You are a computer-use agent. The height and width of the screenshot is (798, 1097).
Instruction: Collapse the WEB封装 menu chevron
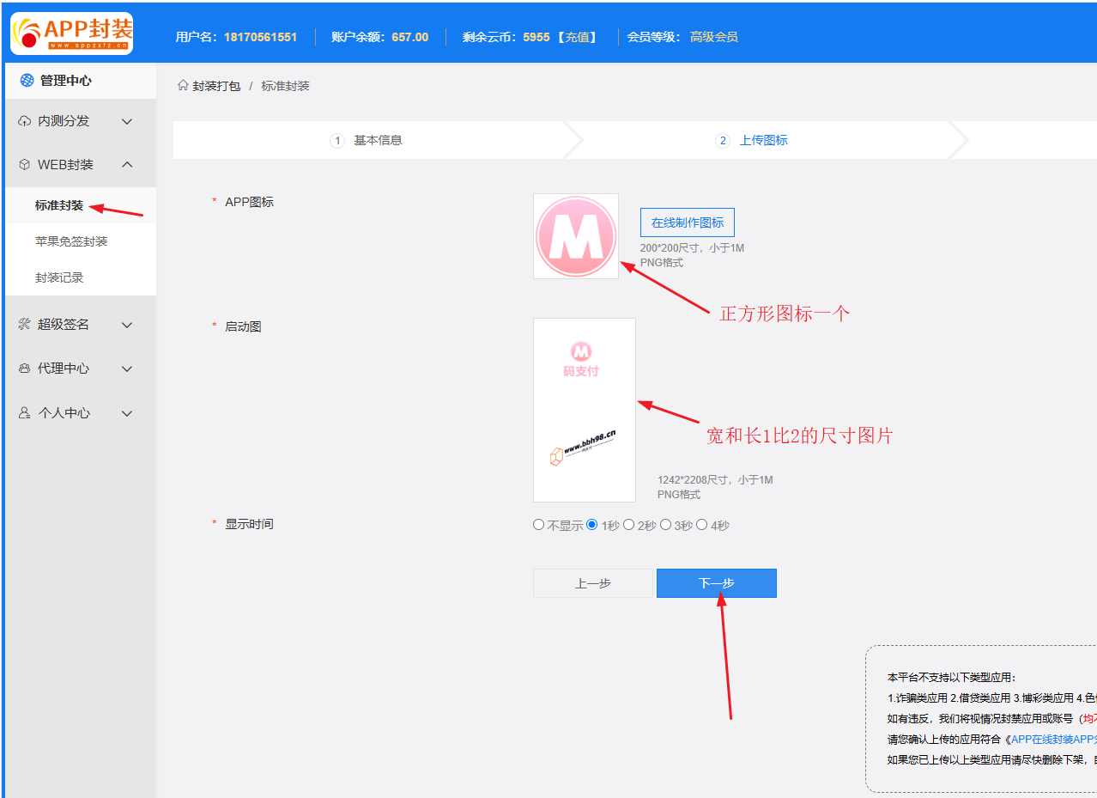tap(127, 165)
